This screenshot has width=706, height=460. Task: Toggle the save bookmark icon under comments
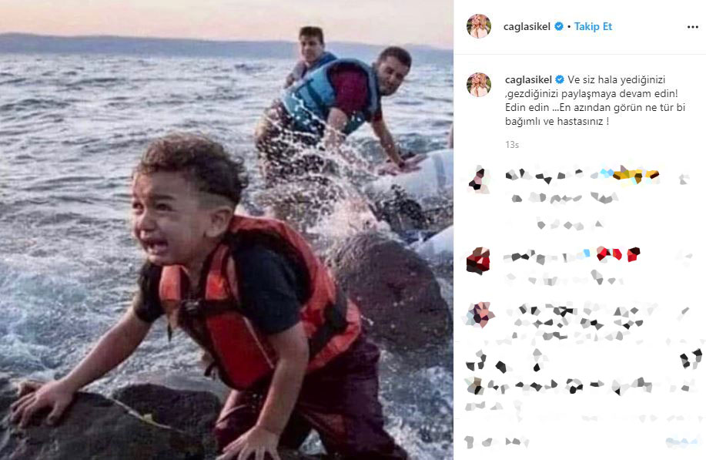pos(691,358)
